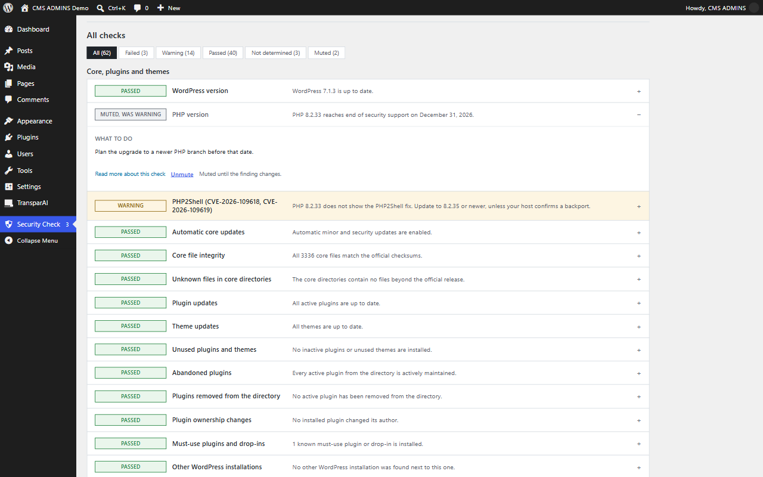This screenshot has height=477, width=763.
Task: Select the All (62) filter tab
Action: [102, 53]
